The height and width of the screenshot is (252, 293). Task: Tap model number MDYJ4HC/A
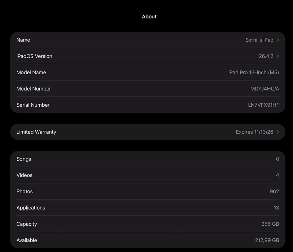click(x=264, y=89)
